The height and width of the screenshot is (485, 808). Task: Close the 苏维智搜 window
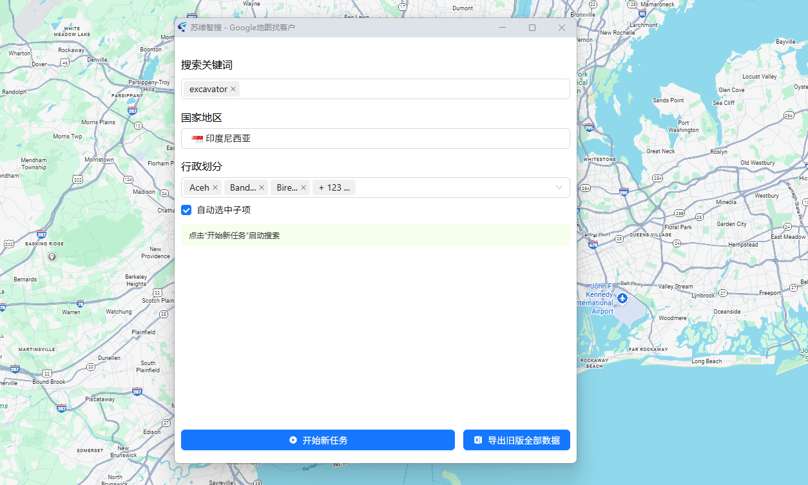tap(561, 28)
